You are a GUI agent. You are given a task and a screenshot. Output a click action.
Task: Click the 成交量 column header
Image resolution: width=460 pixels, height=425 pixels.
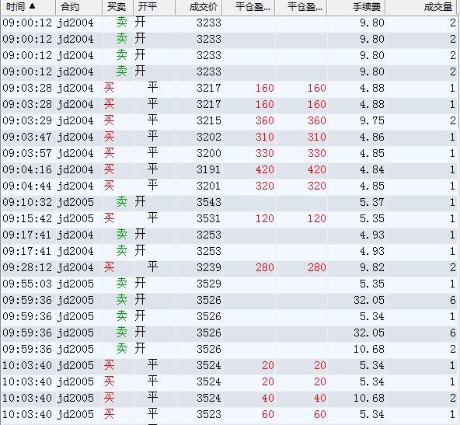point(421,7)
